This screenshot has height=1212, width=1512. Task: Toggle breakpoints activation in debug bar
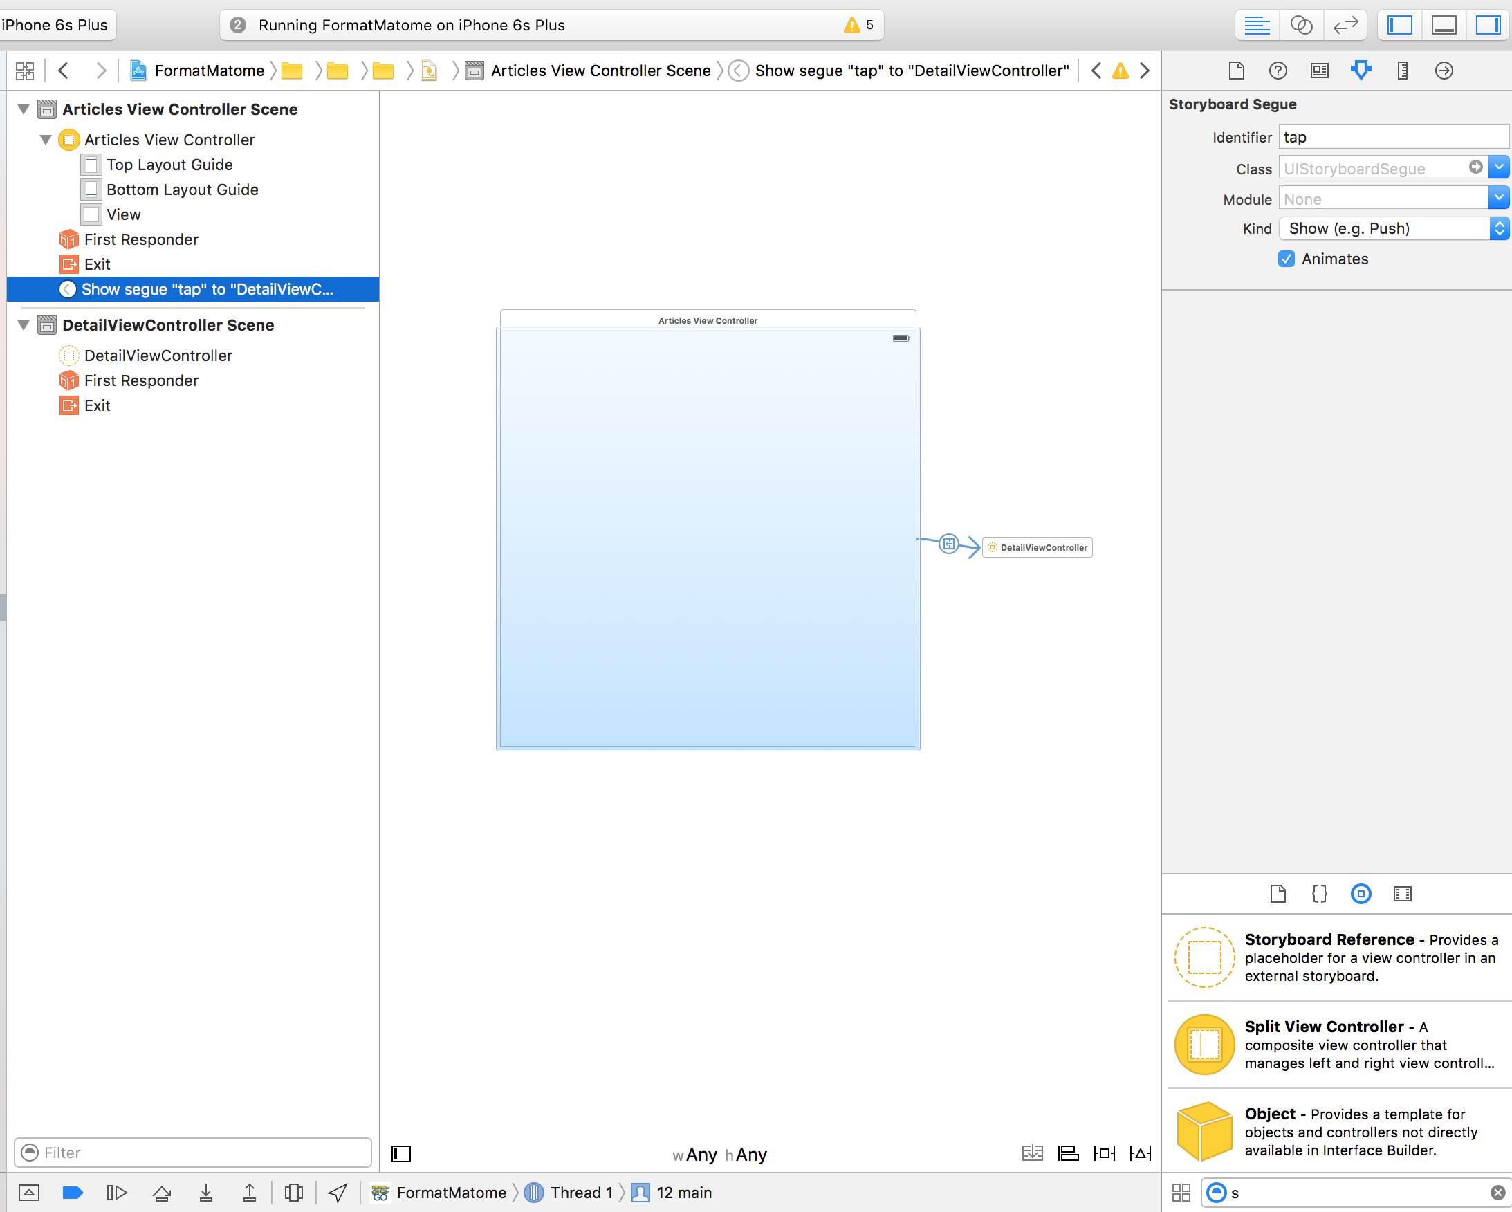click(73, 1193)
